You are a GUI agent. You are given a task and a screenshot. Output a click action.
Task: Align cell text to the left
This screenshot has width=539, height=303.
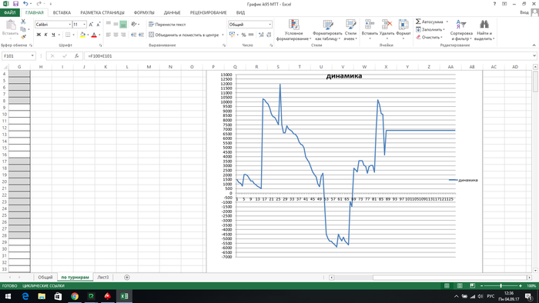tap(109, 35)
